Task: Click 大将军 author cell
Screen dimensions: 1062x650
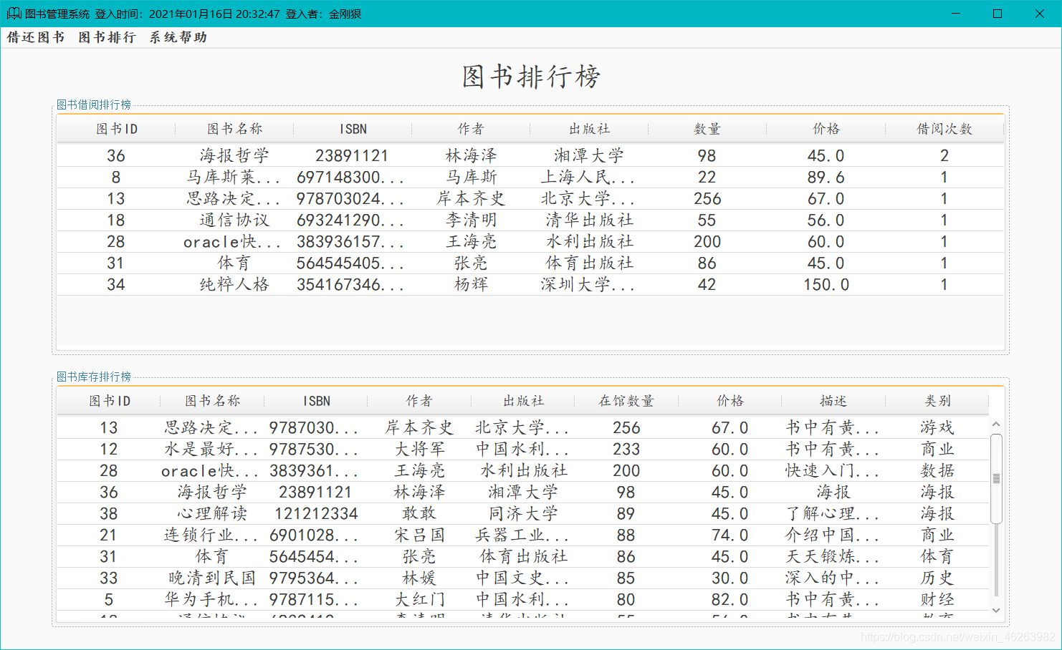Action: point(419,449)
